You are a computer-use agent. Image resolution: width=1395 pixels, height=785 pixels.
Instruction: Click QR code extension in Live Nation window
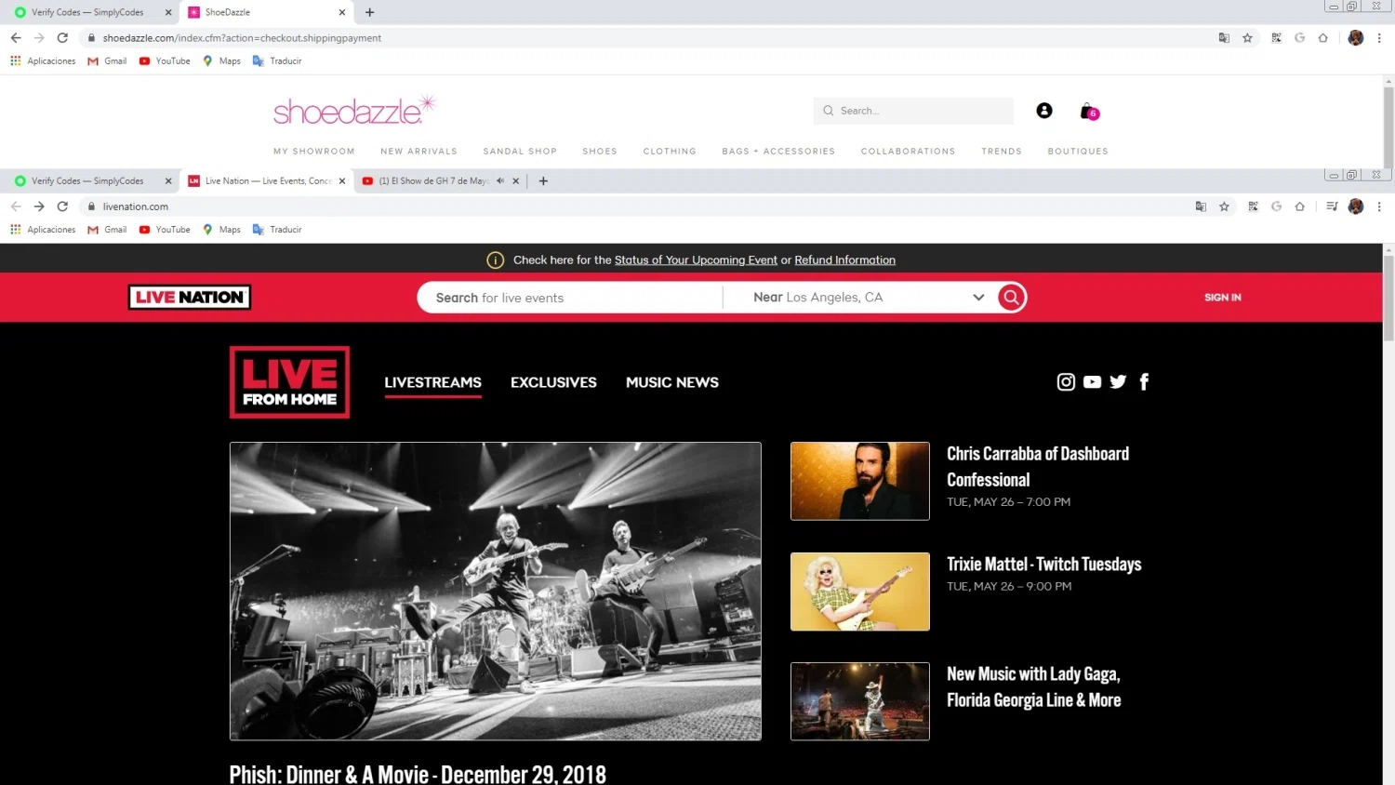[1253, 206]
